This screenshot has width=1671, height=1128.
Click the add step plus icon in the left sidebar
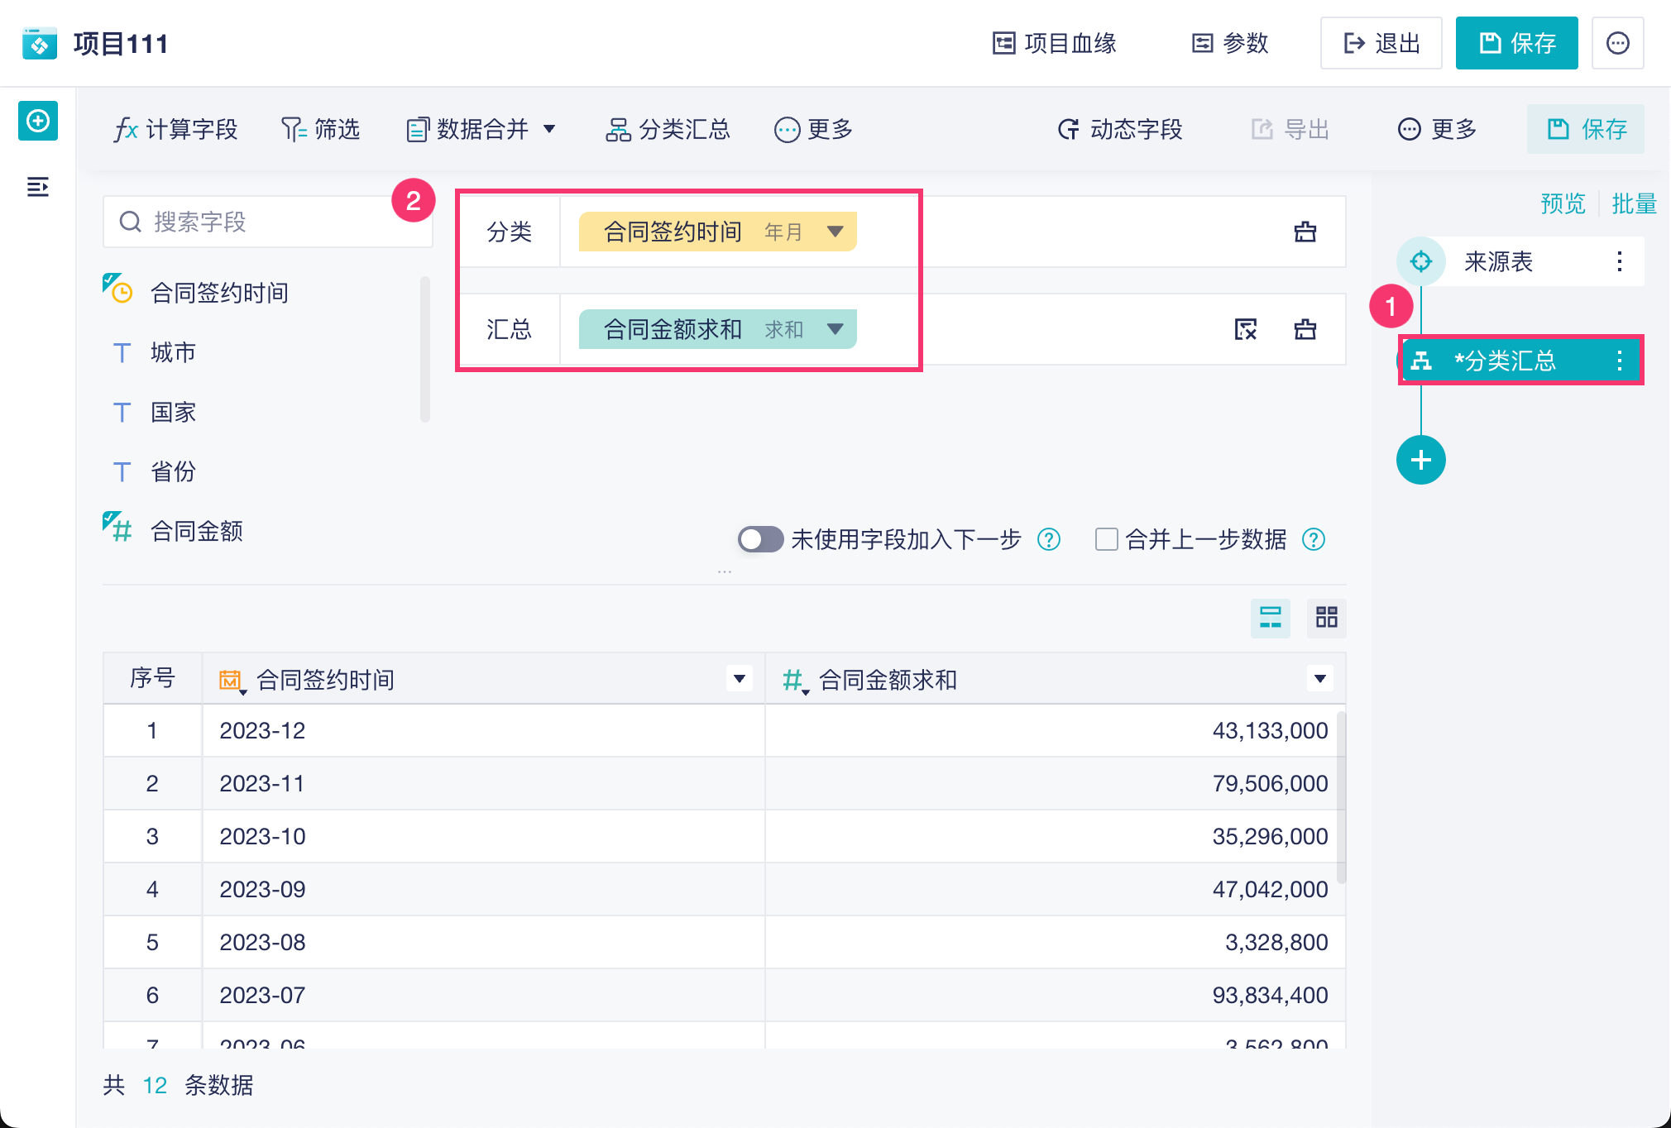coord(38,122)
